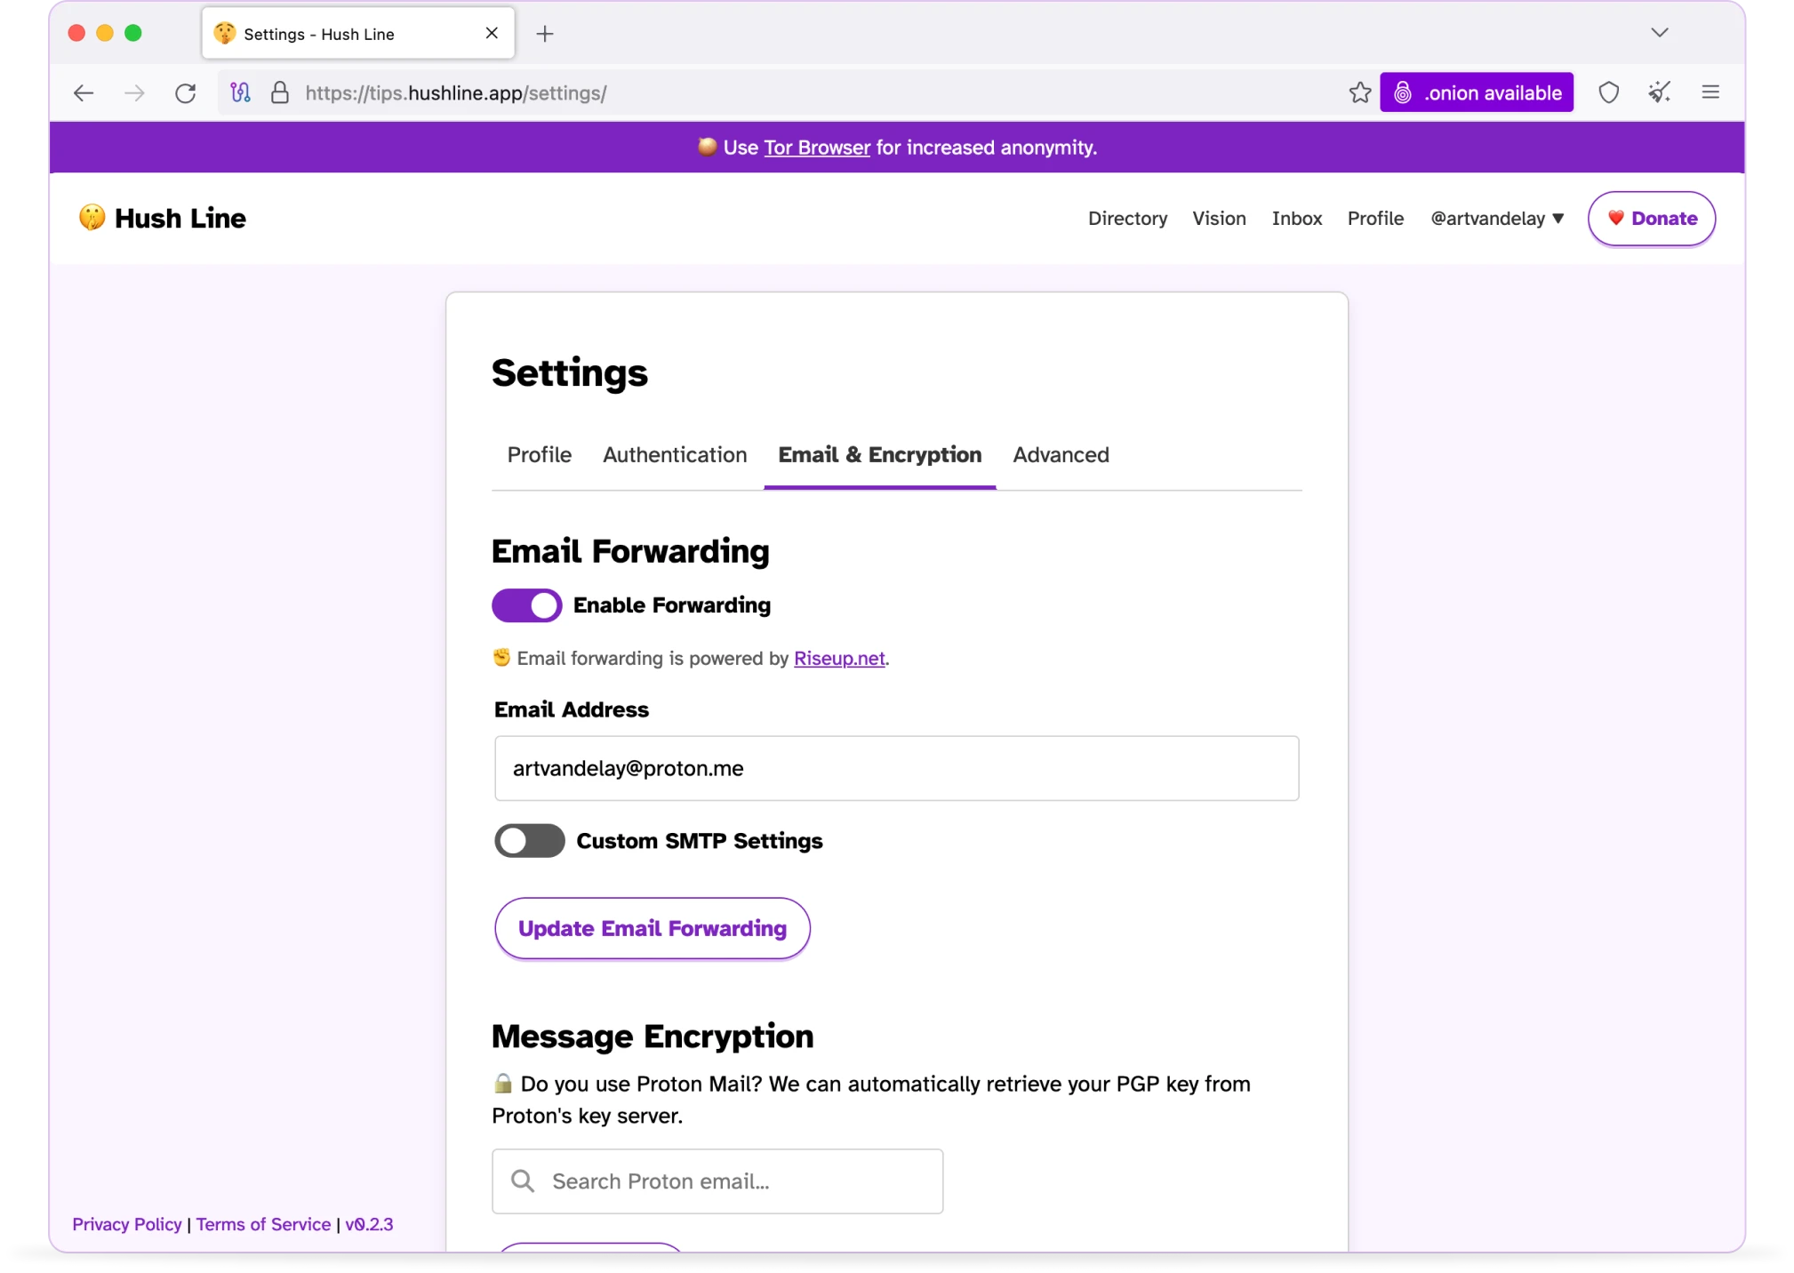Disable the Enable Forwarding toggle
This screenshot has height=1273, width=1794.
528,604
